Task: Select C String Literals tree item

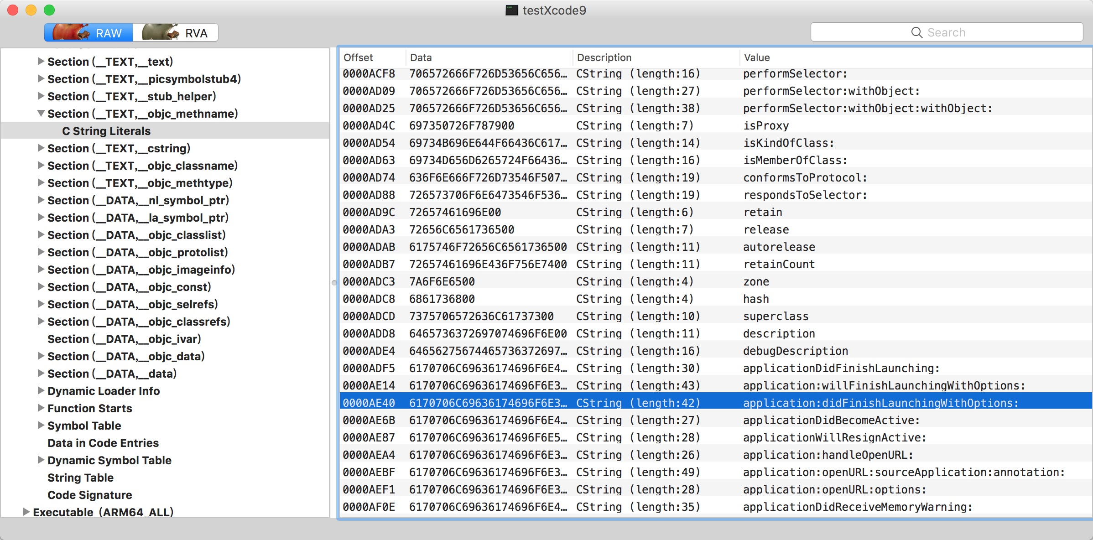Action: click(x=165, y=131)
